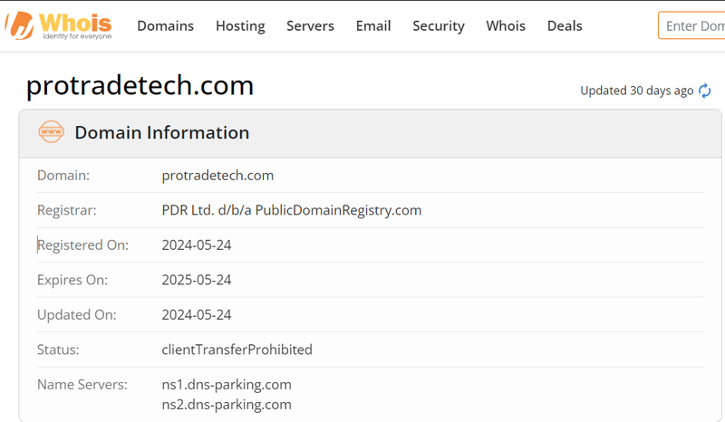Open the Servers menu

pyautogui.click(x=310, y=26)
